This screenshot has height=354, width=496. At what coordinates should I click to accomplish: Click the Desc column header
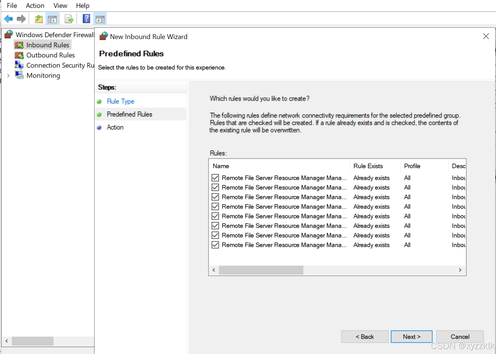[457, 166]
